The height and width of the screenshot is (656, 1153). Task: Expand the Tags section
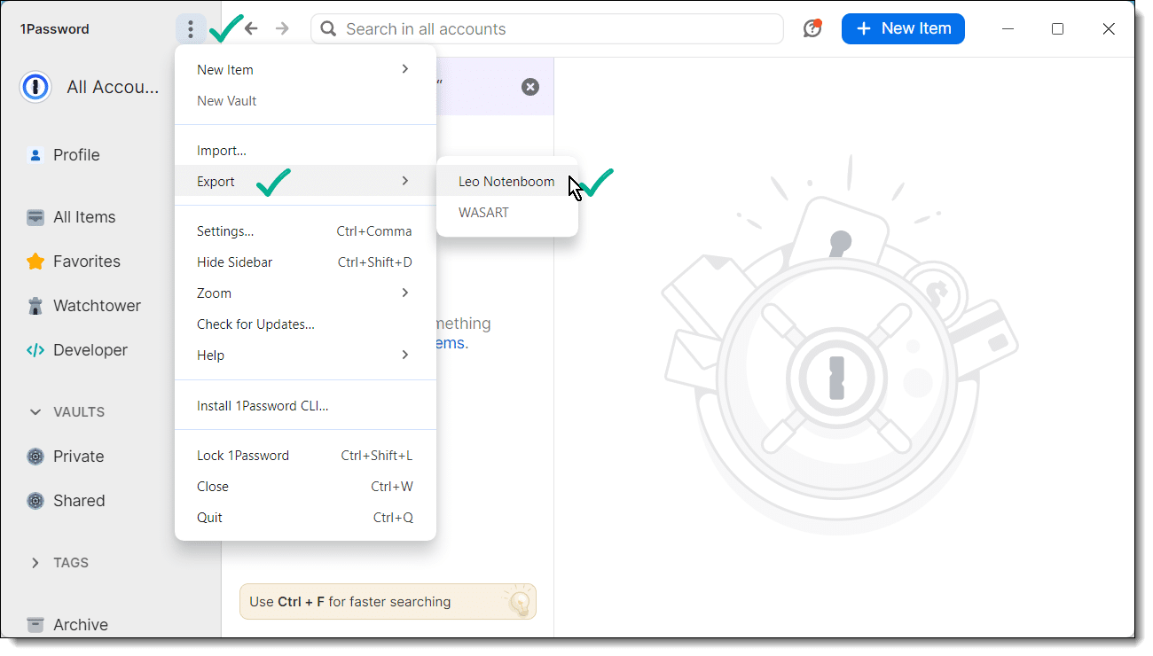tap(35, 563)
